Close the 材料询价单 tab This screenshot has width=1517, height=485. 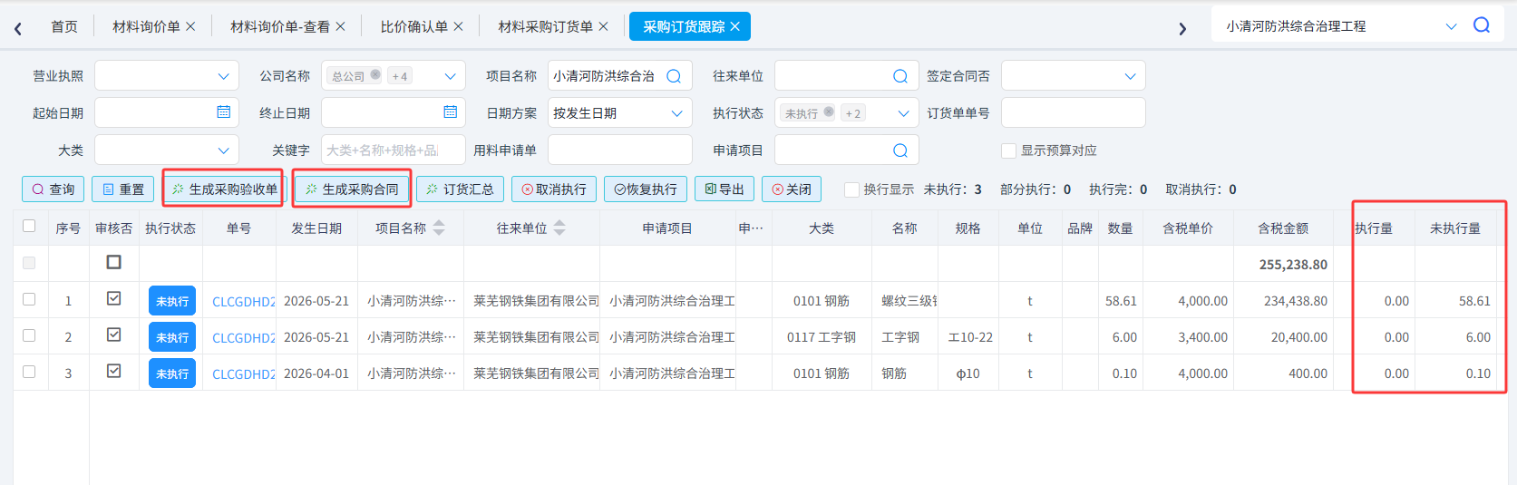tap(190, 26)
